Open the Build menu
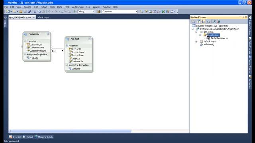The height and width of the screenshot is (143, 255). click(x=36, y=7)
